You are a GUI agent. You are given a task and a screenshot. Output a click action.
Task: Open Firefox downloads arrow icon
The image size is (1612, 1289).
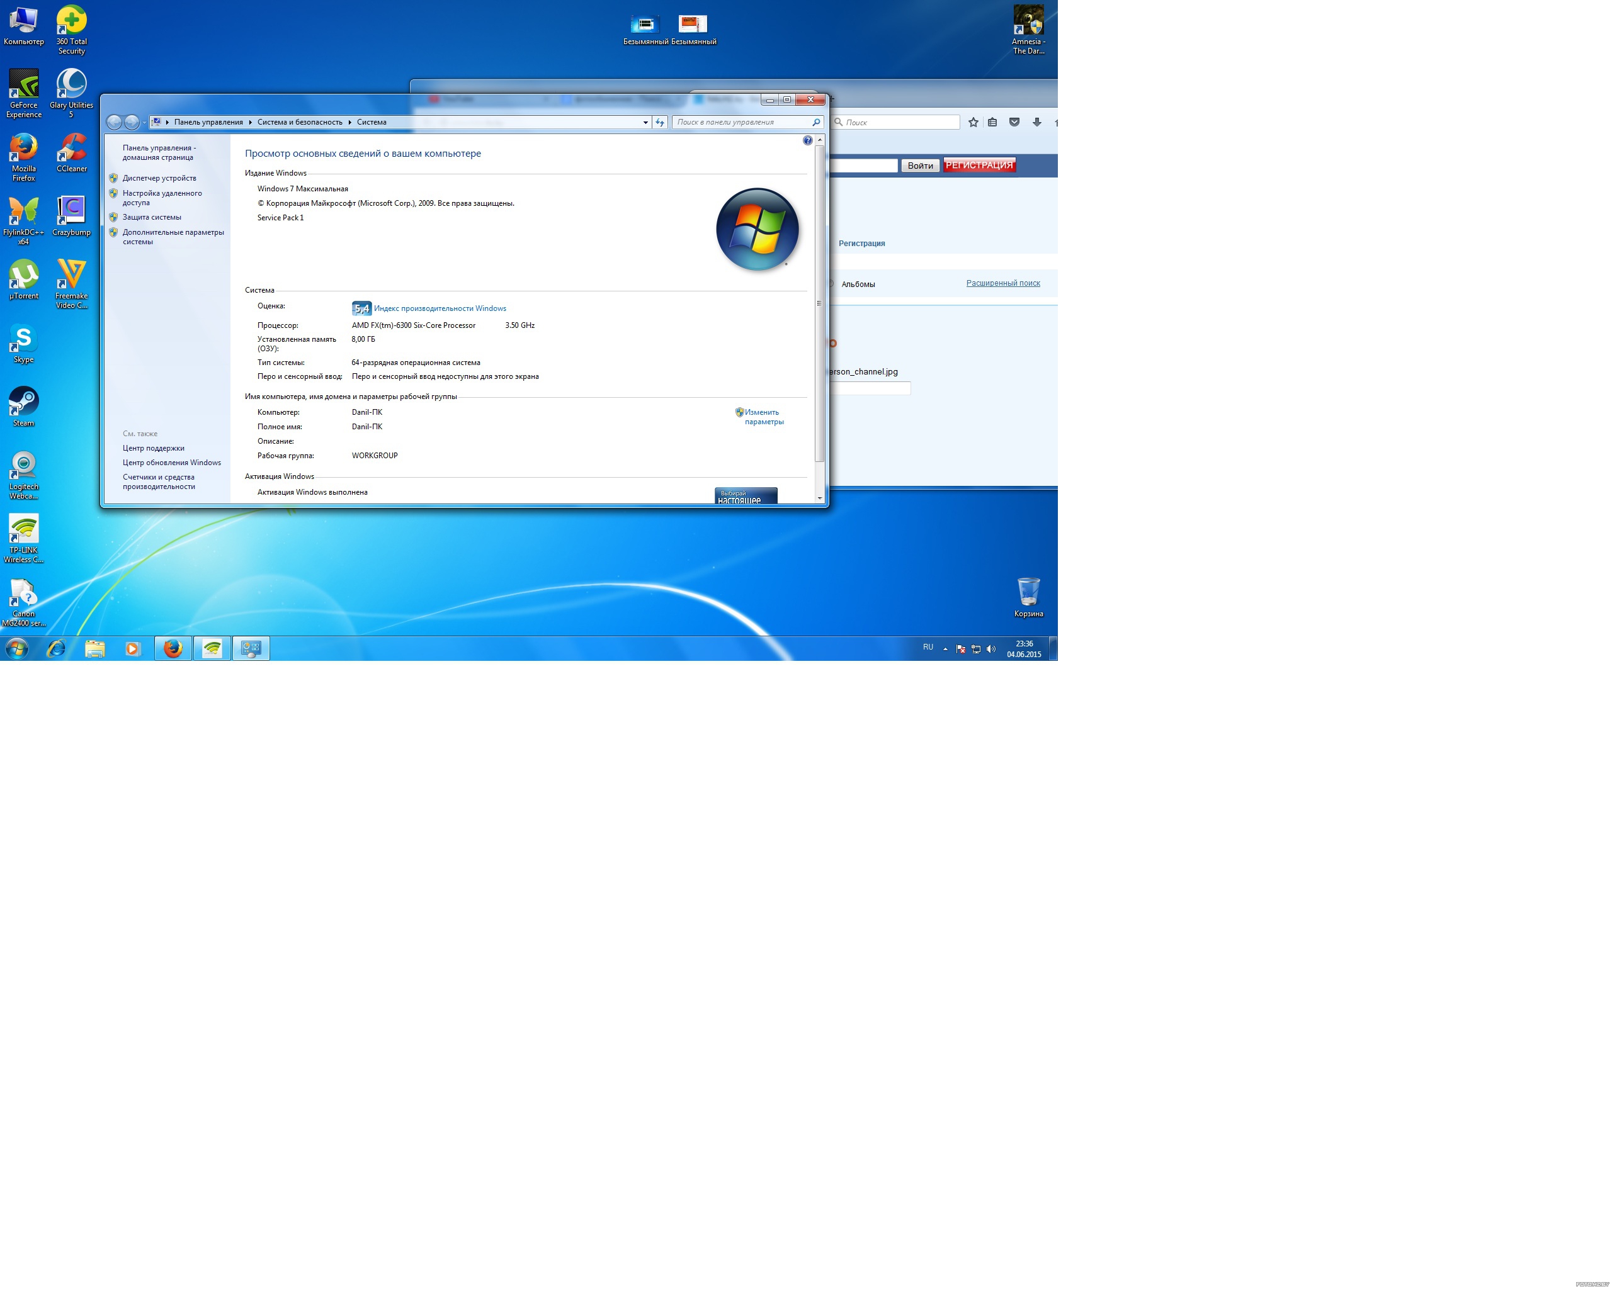(x=1036, y=123)
